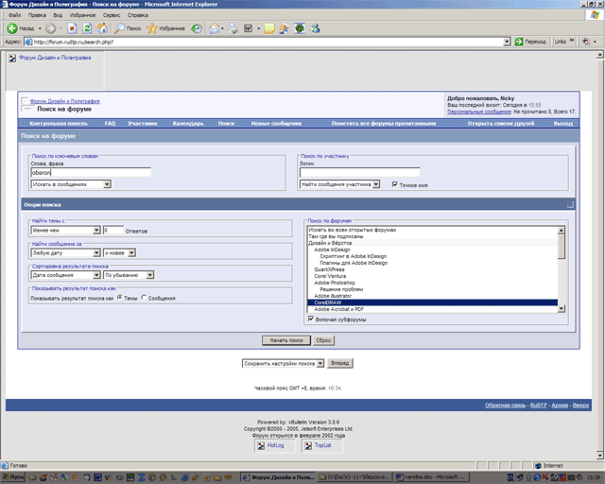Click the Обратная связь footer link
The width and height of the screenshot is (605, 484).
coord(505,406)
